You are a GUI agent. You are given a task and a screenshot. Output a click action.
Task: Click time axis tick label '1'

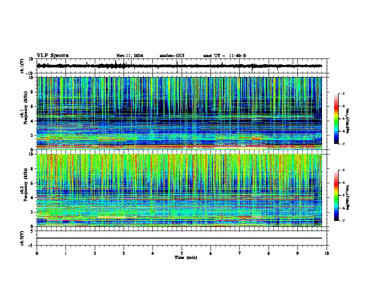click(x=66, y=253)
